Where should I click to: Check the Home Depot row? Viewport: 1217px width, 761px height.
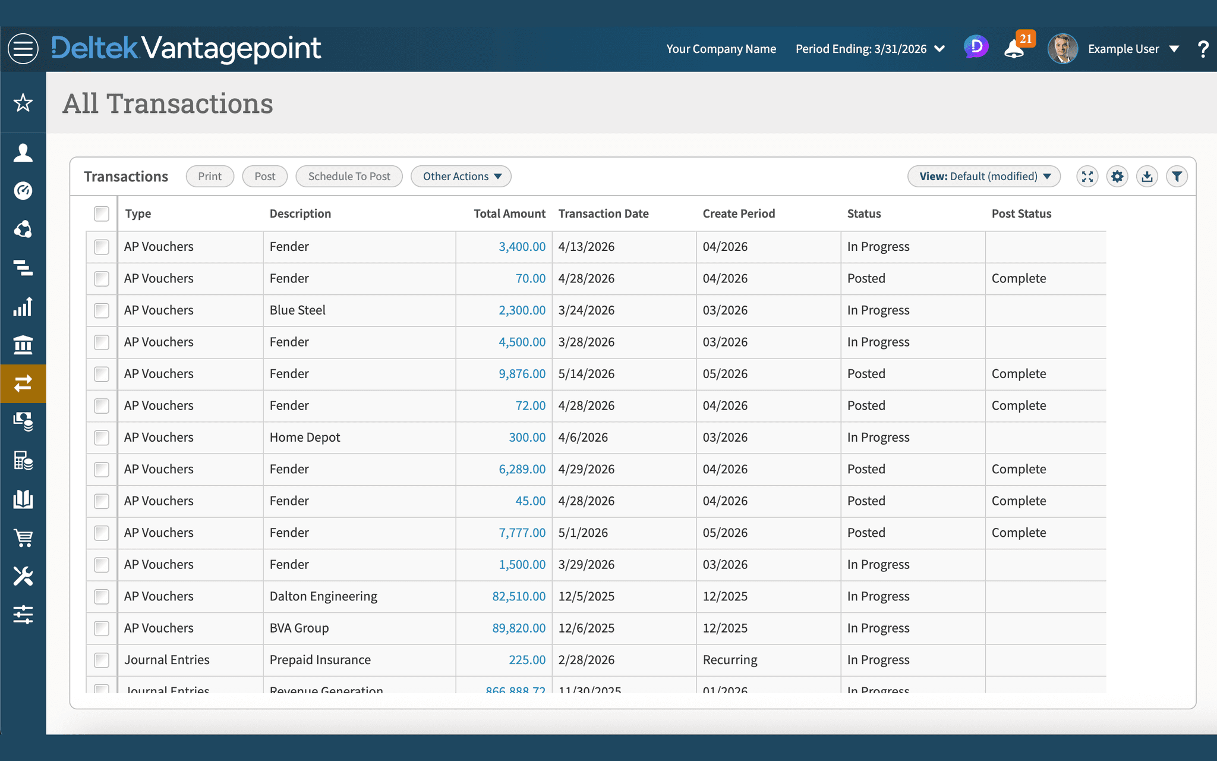[102, 438]
